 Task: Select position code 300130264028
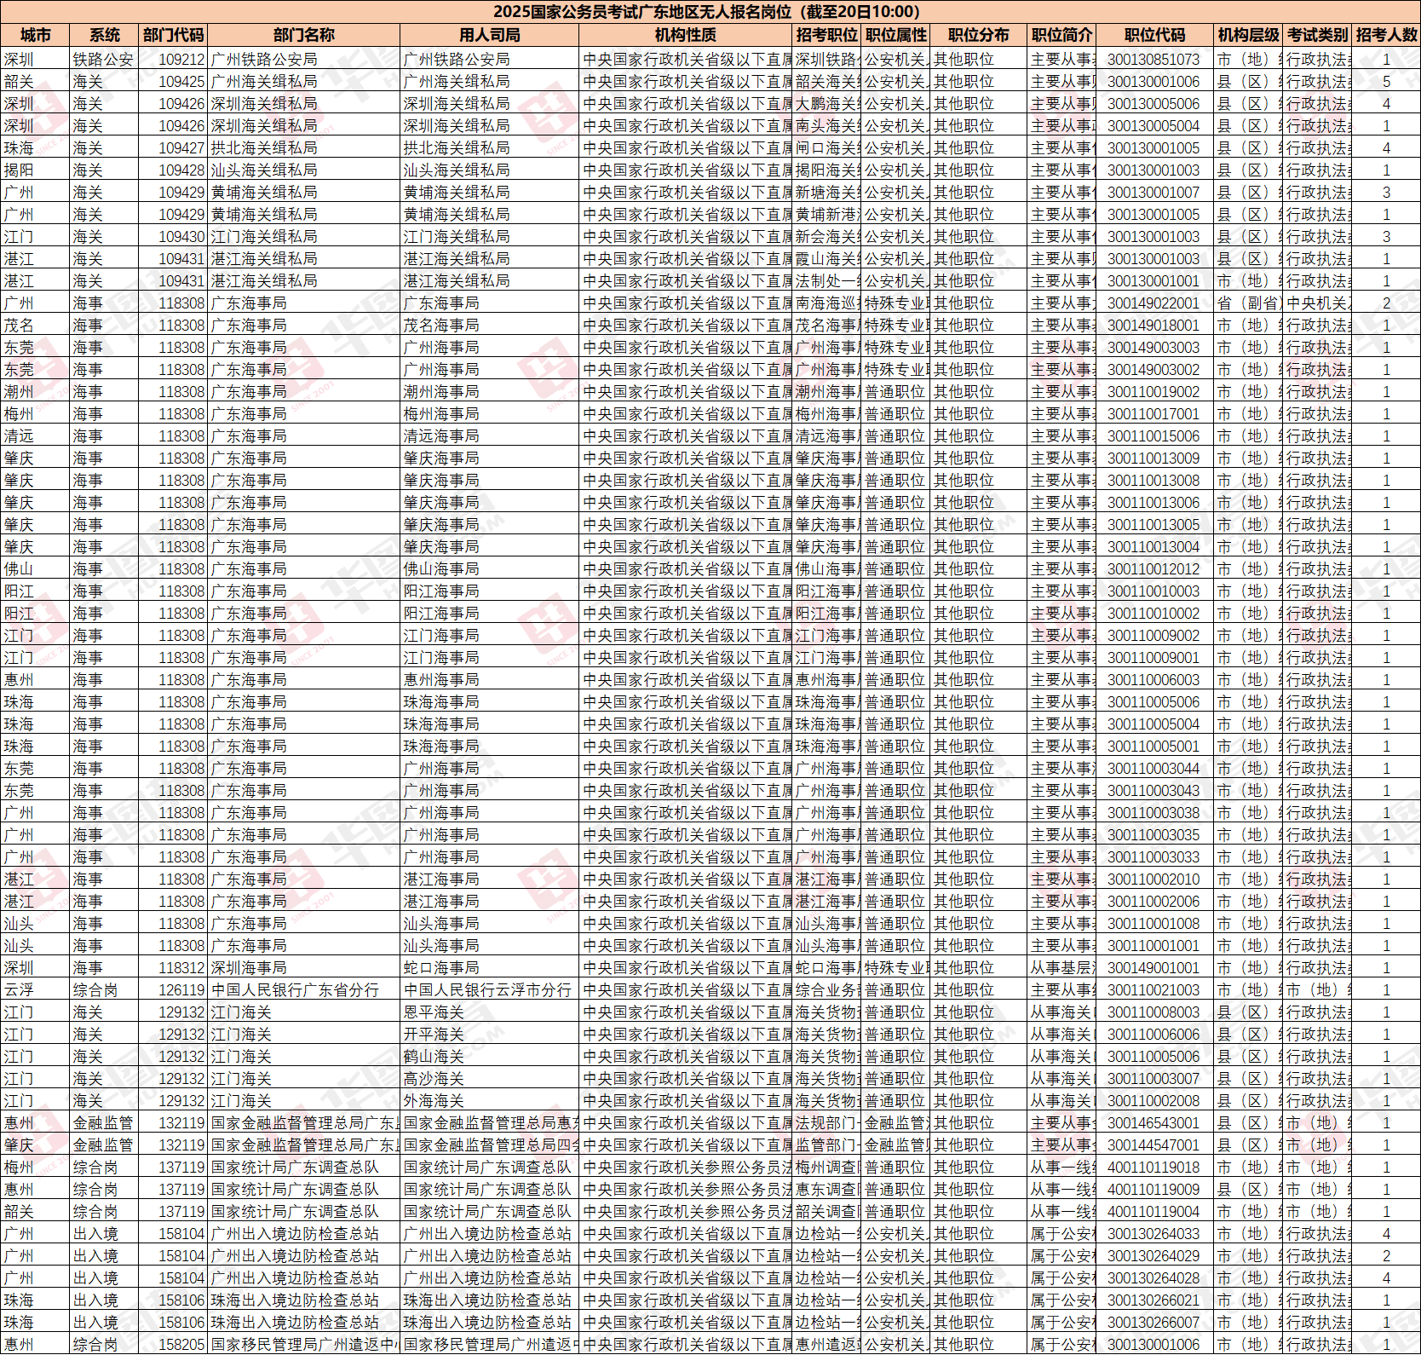click(x=1153, y=1278)
